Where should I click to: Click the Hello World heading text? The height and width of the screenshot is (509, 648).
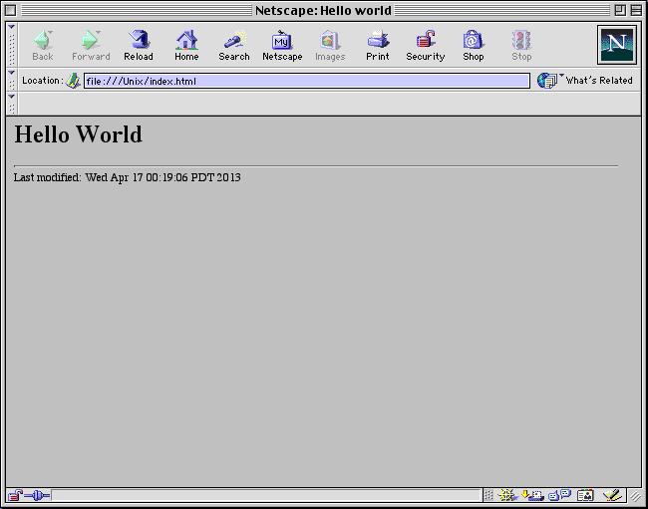click(79, 134)
